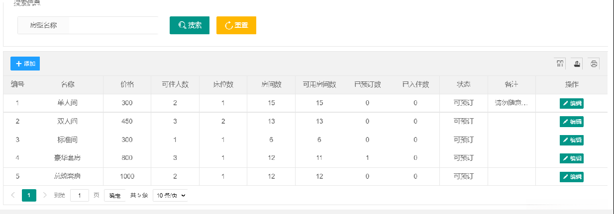Image resolution: width=614 pixels, height=214 pixels.
Task: Edit the 双人间 room row
Action: [x=571, y=122]
